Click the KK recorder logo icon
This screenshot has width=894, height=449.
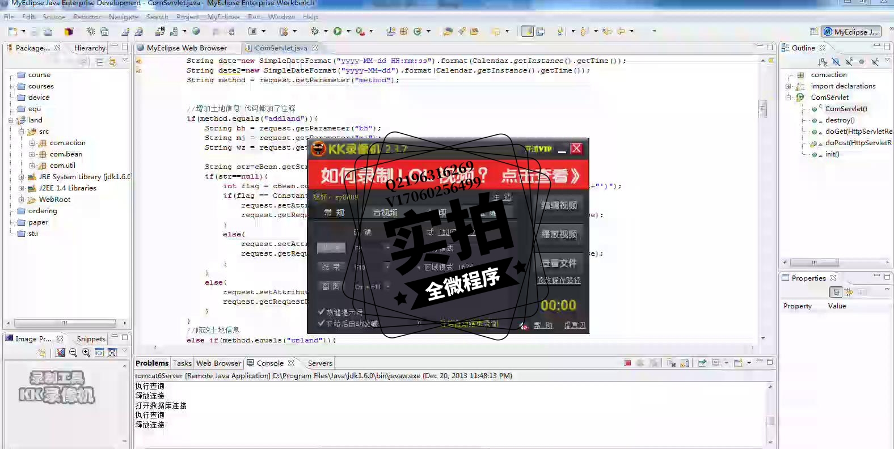point(319,149)
